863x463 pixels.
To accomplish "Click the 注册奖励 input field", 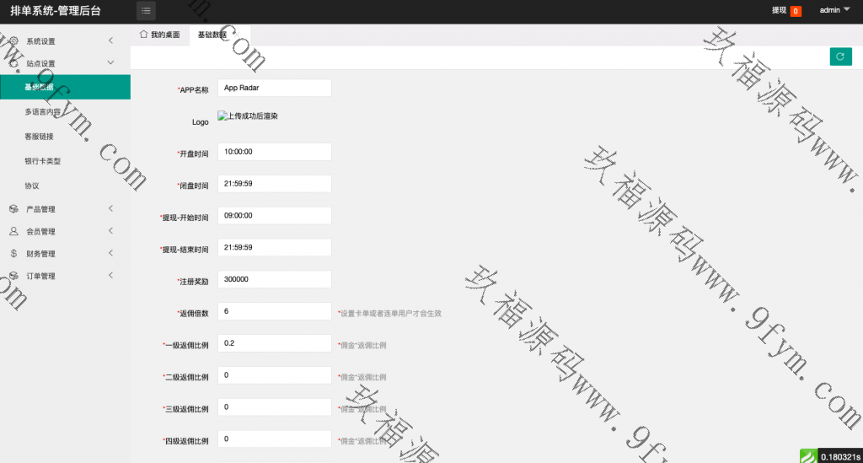I will point(274,279).
